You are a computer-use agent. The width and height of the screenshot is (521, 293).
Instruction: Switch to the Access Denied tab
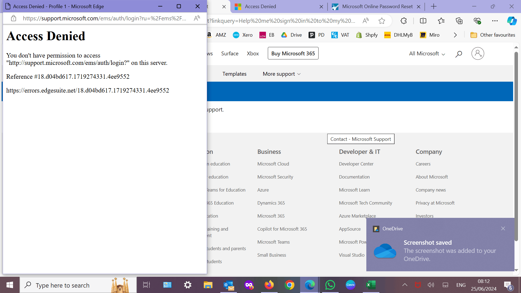[277, 7]
